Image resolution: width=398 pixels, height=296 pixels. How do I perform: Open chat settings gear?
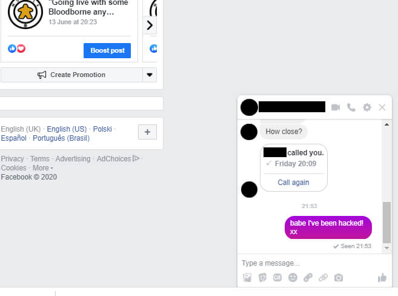pos(367,107)
